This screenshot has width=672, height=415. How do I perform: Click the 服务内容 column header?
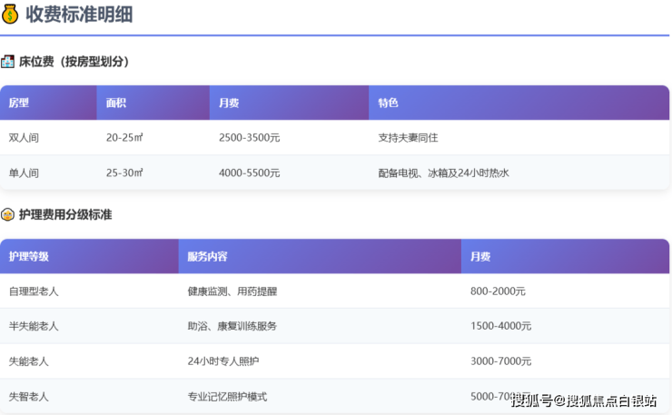[x=208, y=257]
